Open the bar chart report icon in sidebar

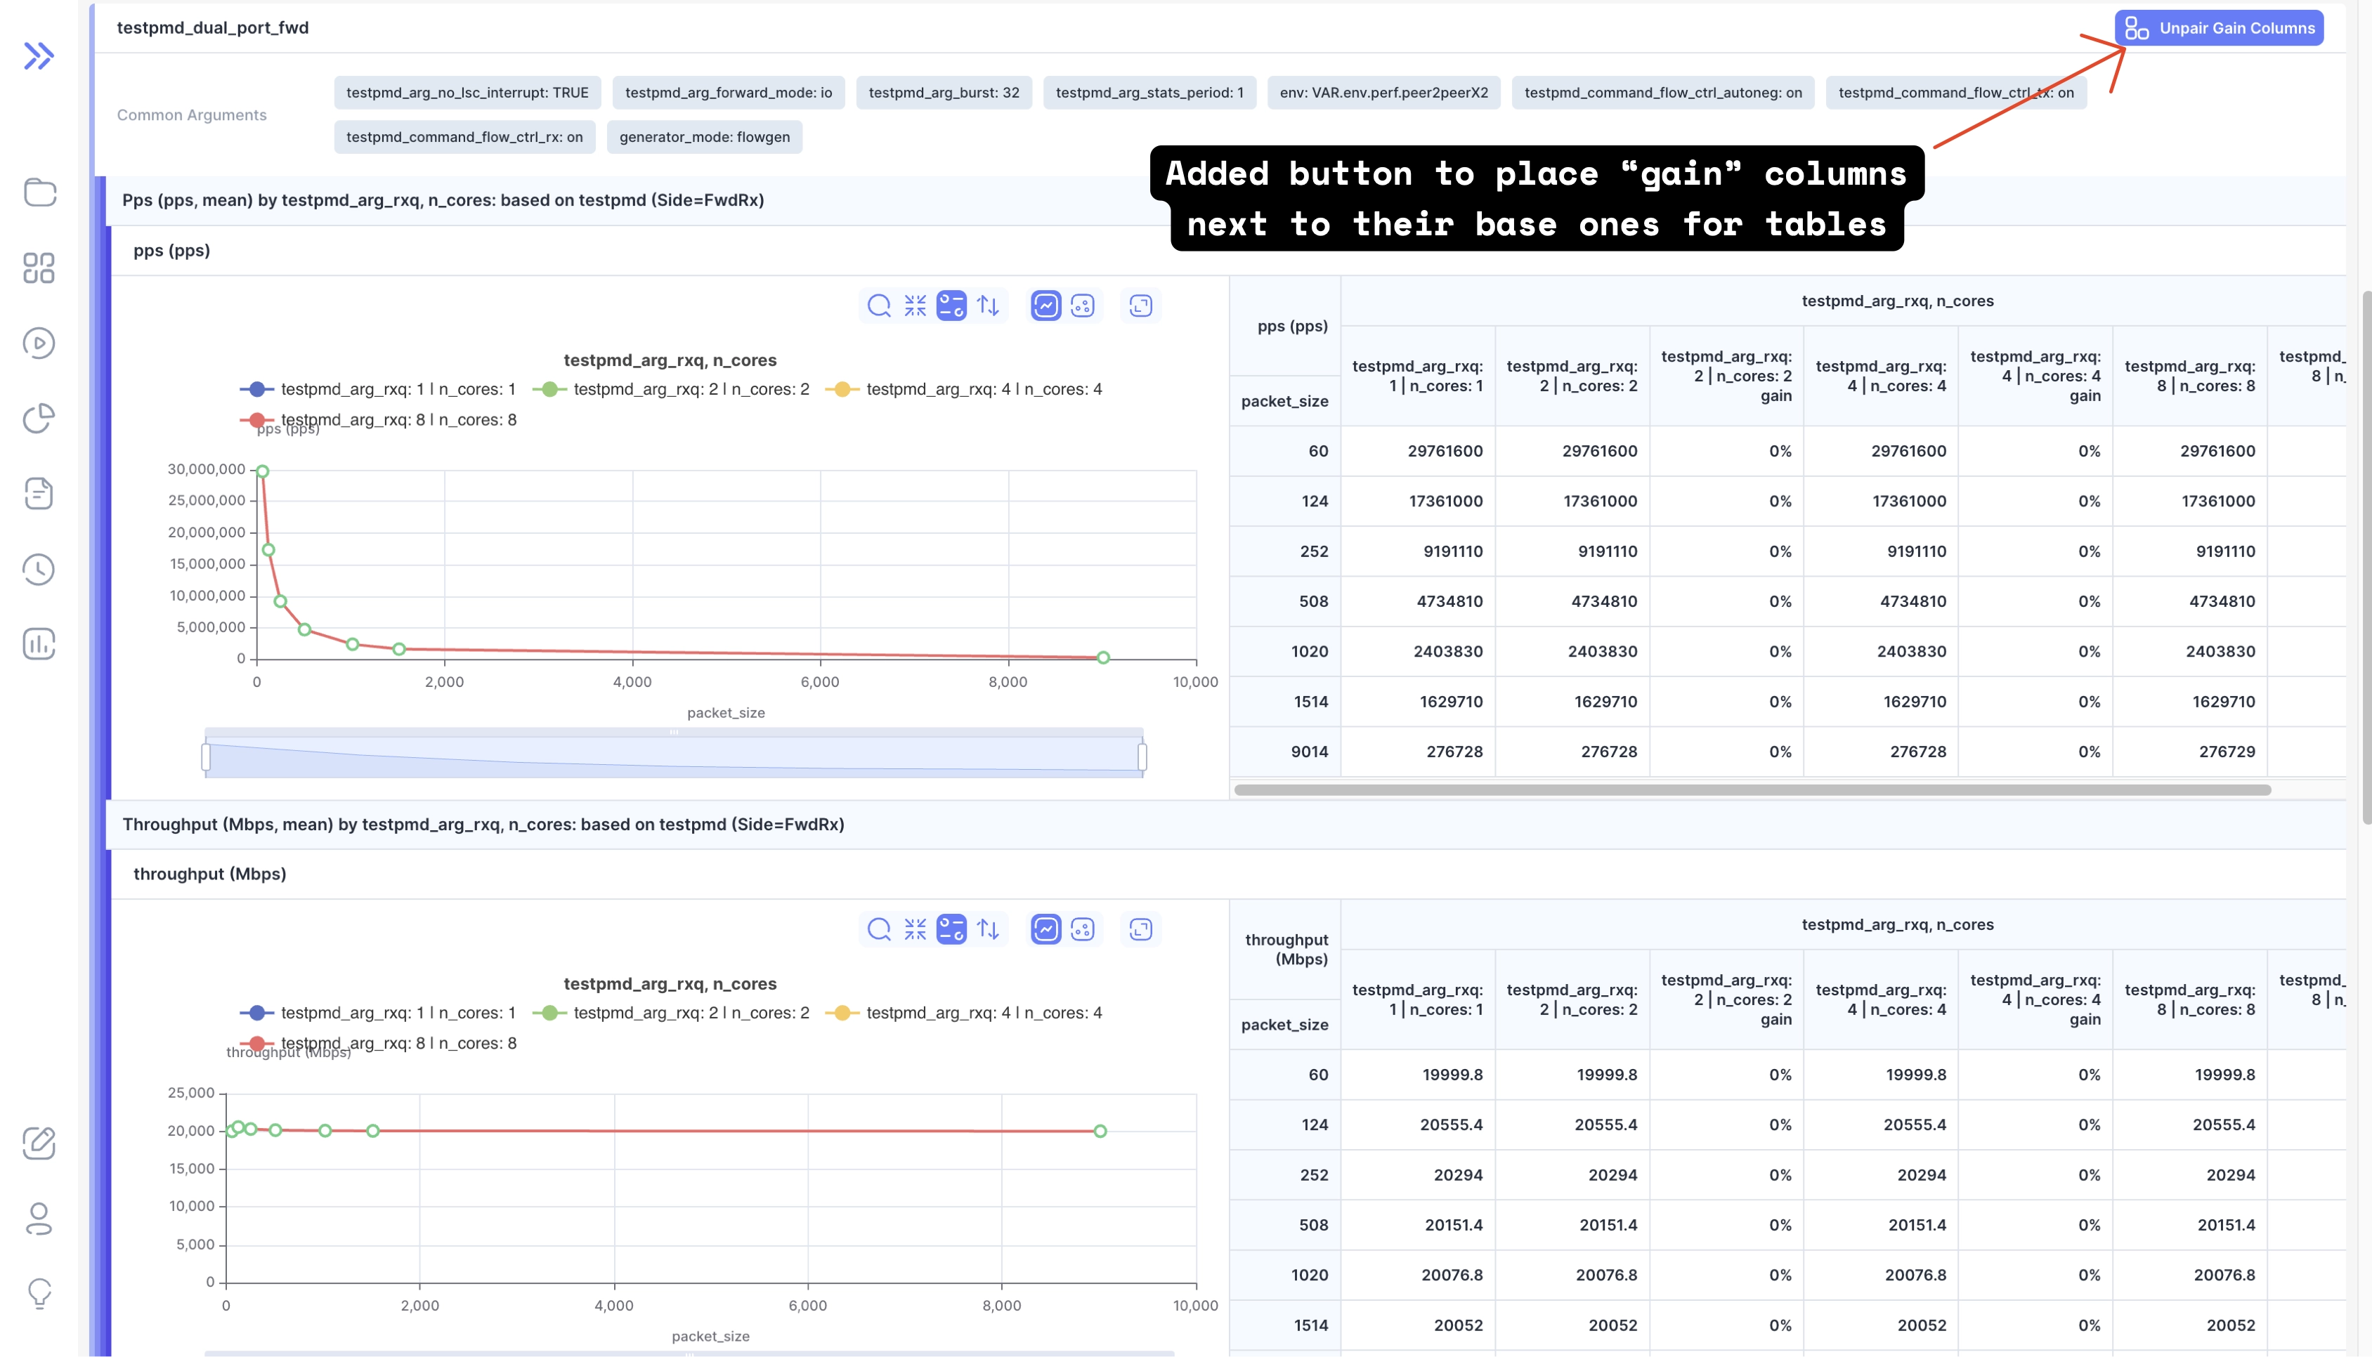39,644
